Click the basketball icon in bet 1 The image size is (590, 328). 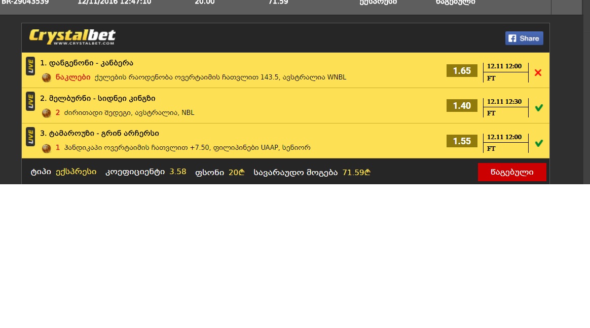point(46,77)
